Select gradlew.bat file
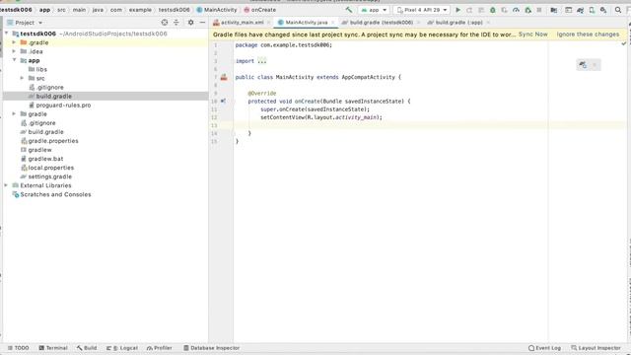The height and width of the screenshot is (355, 631). 45,159
